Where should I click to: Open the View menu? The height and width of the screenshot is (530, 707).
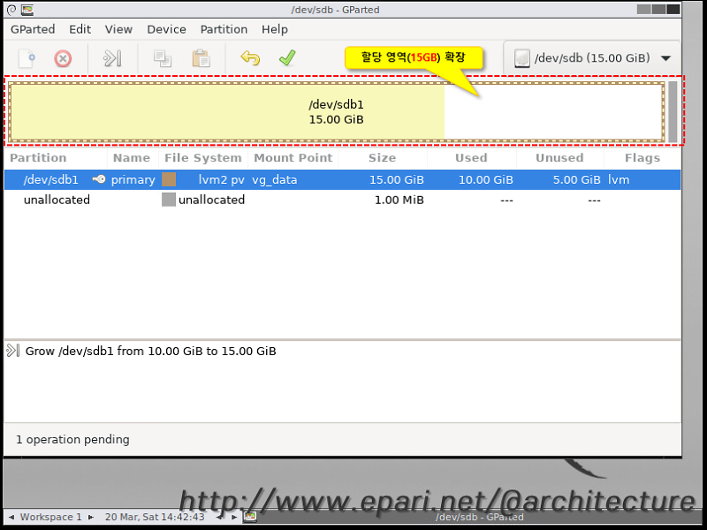pyautogui.click(x=118, y=29)
